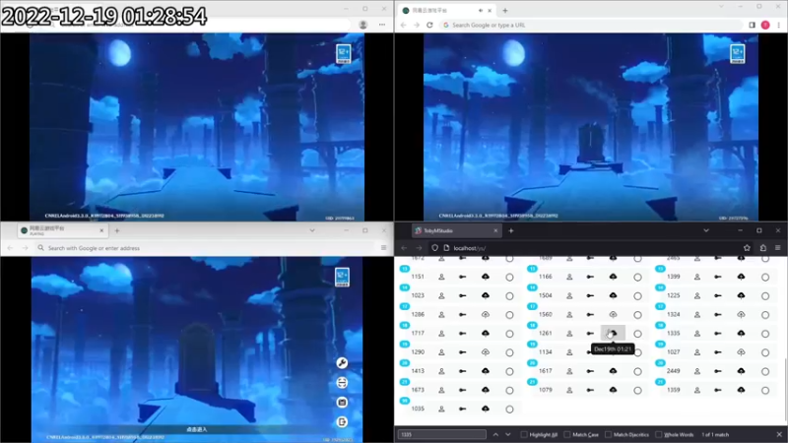Viewport: 788px width, 443px height.
Task: Expand tab list chevron in bottom-left browser
Action: tap(312, 230)
